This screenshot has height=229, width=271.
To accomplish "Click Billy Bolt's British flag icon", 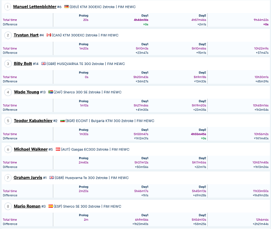I will pos(44,64).
